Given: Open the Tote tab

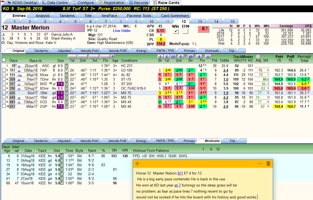Looking at the screenshot, I should tap(88, 16).
